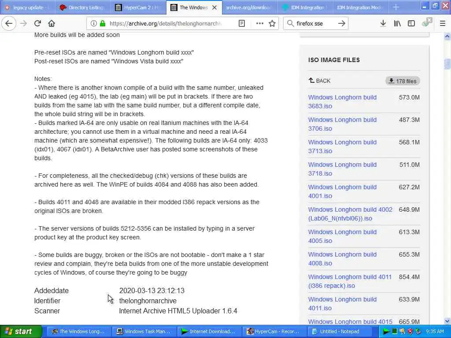Toggle the Firefox sidebar
This screenshot has height=338, width=451.
coord(411,23)
